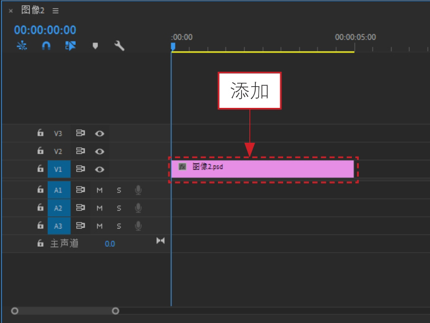The width and height of the screenshot is (430, 323).
Task: Toggle the Snap magnet icon
Action: click(46, 45)
